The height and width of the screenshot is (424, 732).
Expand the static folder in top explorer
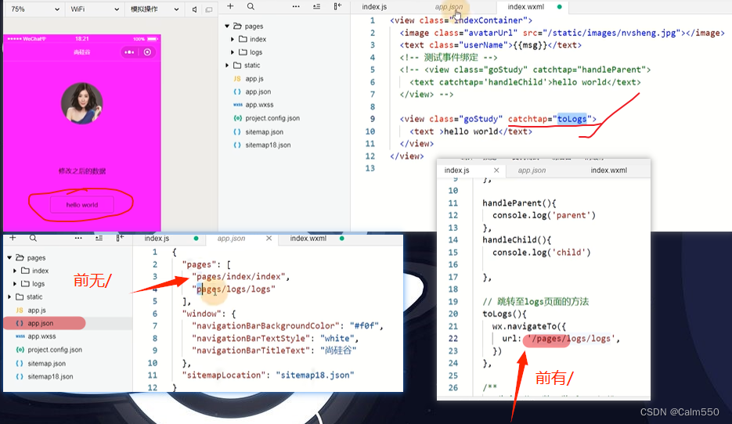(x=227, y=65)
